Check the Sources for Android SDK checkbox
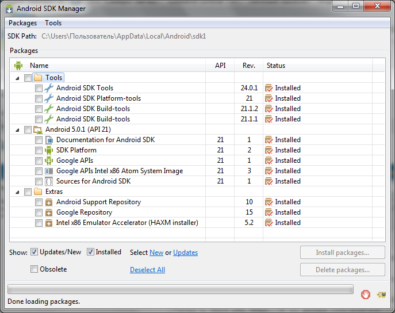The height and width of the screenshot is (313, 395). pyautogui.click(x=39, y=181)
